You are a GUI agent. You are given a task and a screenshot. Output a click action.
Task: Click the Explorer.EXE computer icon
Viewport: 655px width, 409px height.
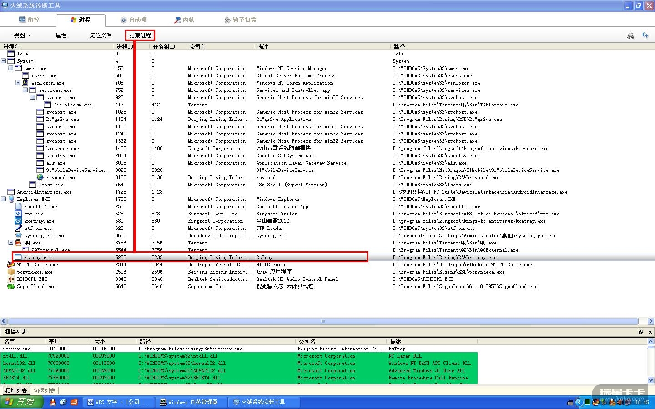tap(11, 199)
